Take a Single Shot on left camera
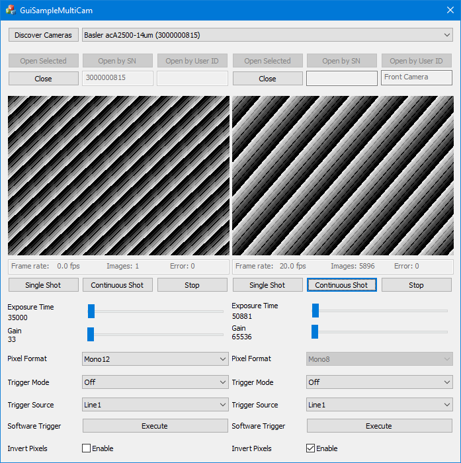This screenshot has width=461, height=463. click(x=44, y=285)
